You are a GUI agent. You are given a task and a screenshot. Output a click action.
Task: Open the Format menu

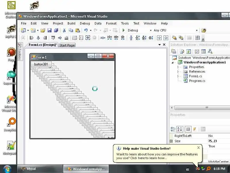(111, 23)
